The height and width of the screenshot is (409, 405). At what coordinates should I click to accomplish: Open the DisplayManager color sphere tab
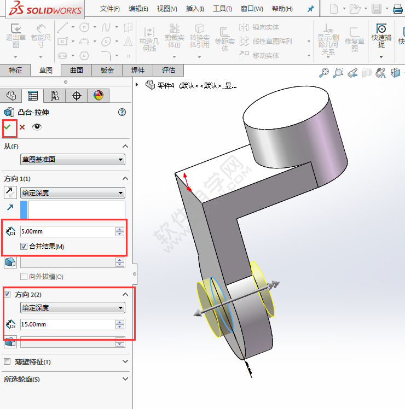tap(99, 95)
